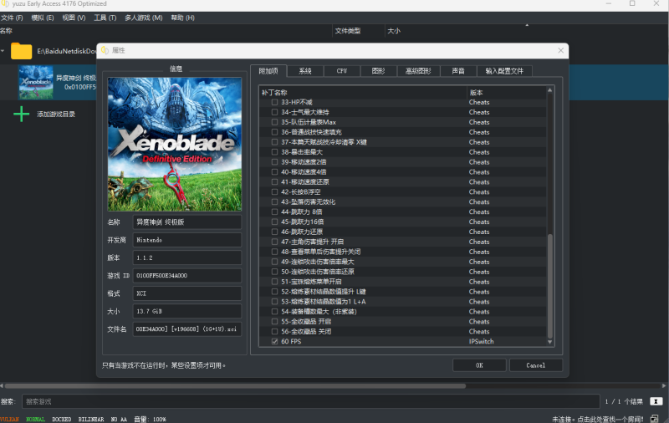The image size is (669, 423).
Task: Click the OK button in properties dialog
Action: (479, 365)
